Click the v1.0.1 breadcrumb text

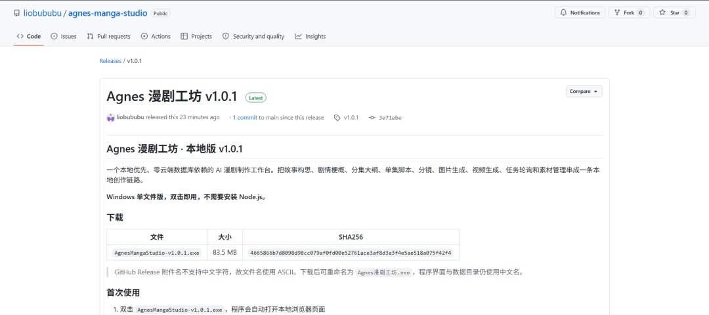[135, 60]
